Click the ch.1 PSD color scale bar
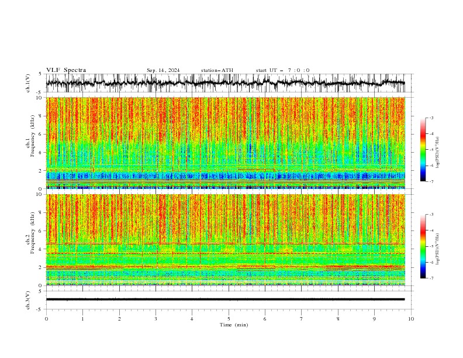Image resolution: width=463 pixels, height=358 pixels. (x=423, y=150)
